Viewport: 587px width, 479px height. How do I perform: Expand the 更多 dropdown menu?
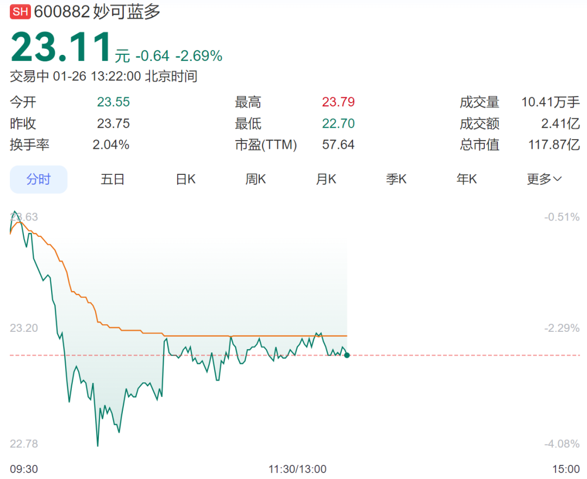[x=544, y=179]
